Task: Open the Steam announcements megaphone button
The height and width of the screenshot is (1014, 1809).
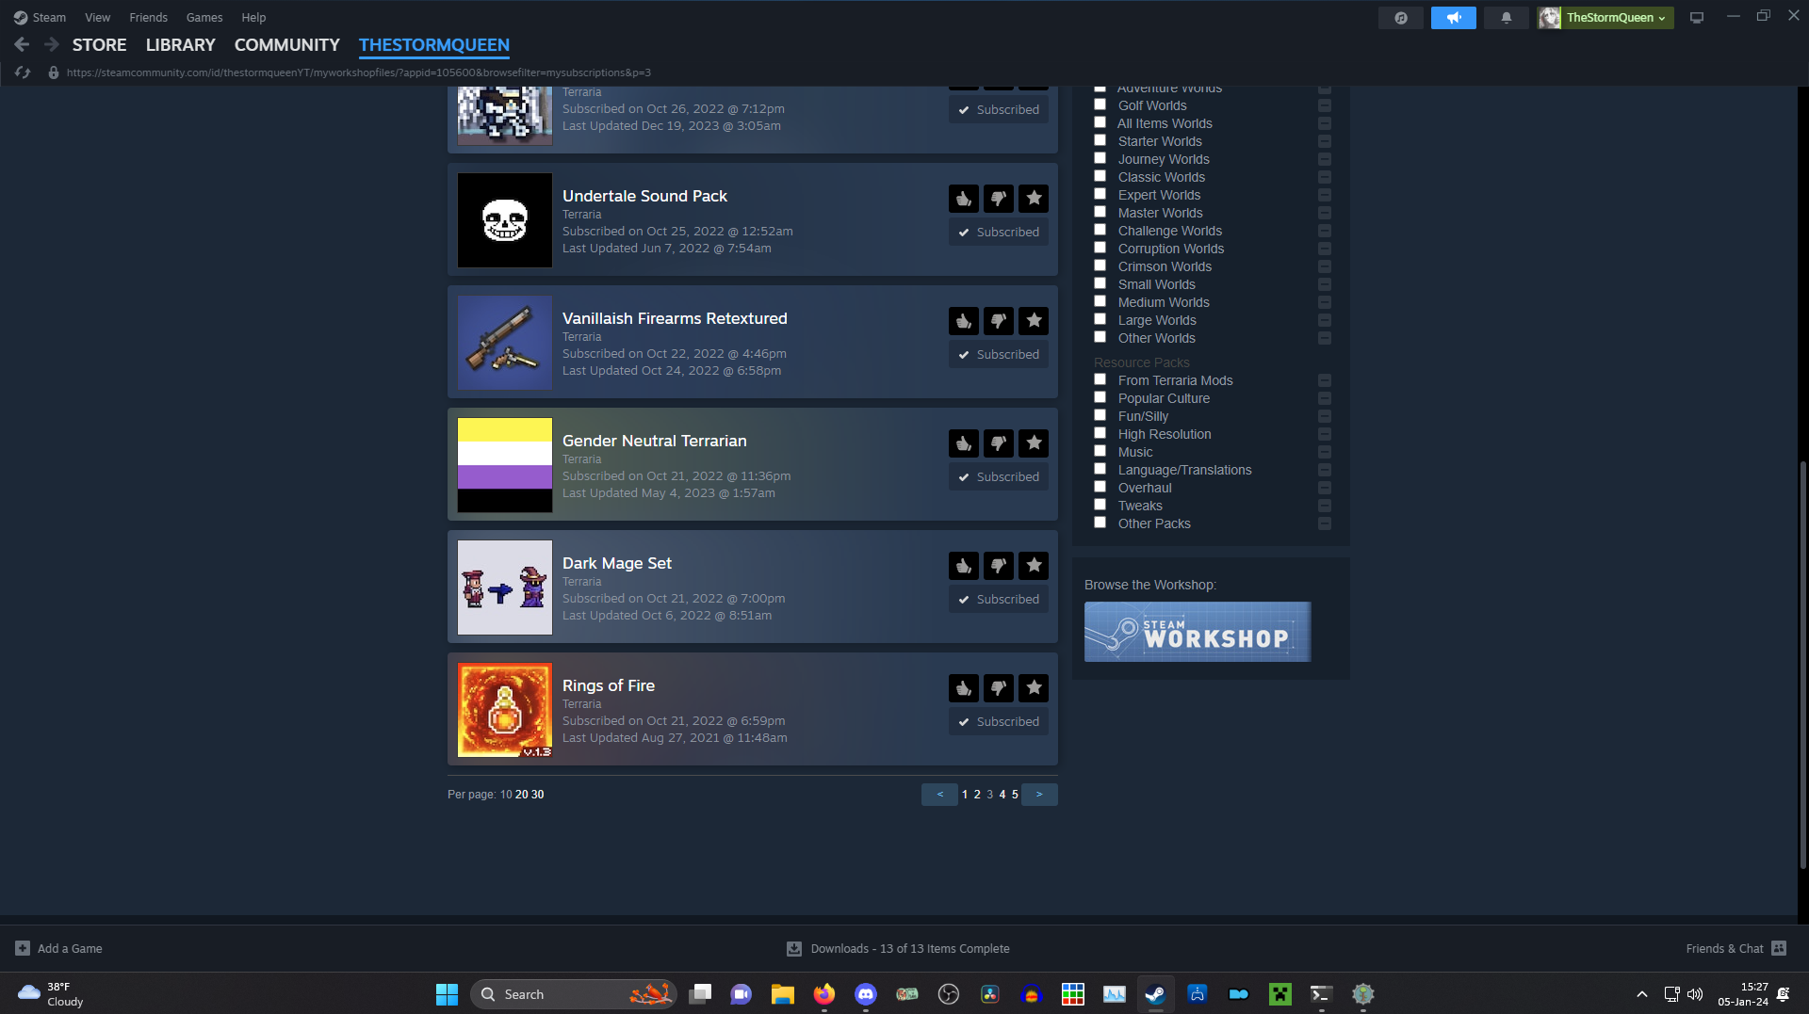Action: point(1454,18)
